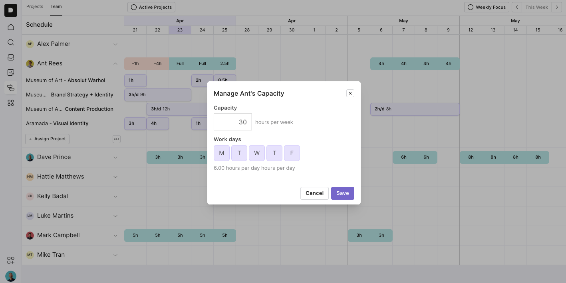Expand Luke Martins' row
The image size is (566, 283).
(x=115, y=216)
